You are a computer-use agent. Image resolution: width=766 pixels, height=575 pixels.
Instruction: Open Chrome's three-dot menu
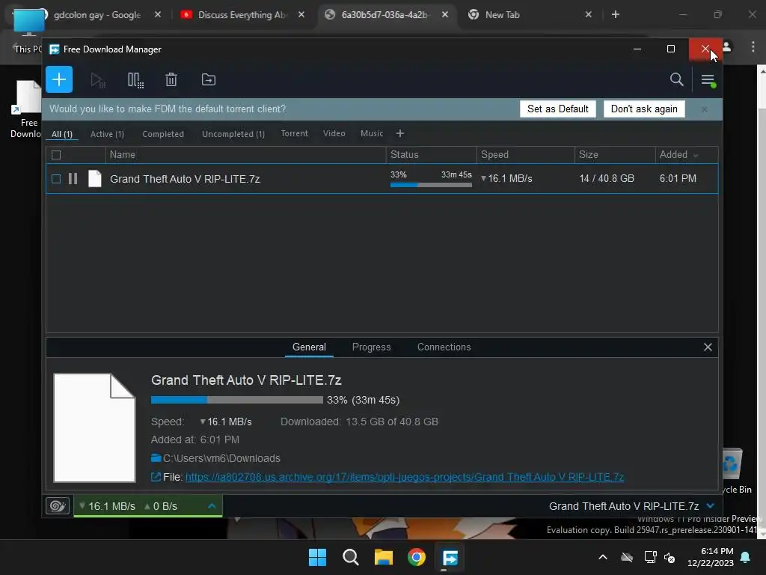[753, 46]
